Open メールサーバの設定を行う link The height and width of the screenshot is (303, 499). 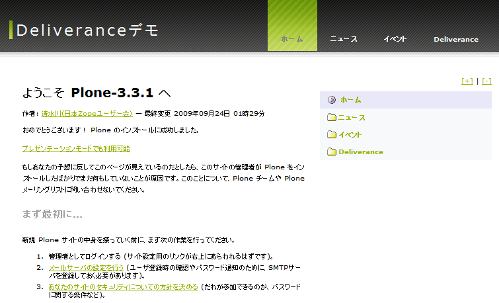(86, 268)
